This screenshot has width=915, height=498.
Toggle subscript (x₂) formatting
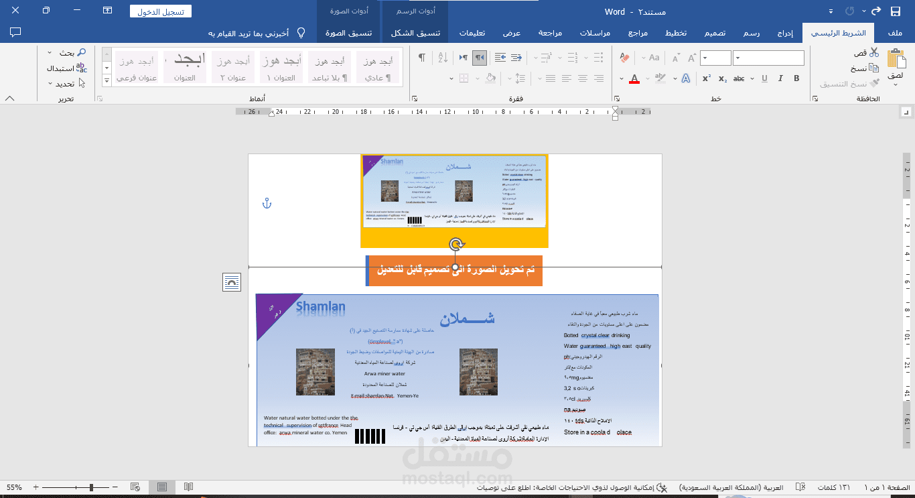coord(723,78)
